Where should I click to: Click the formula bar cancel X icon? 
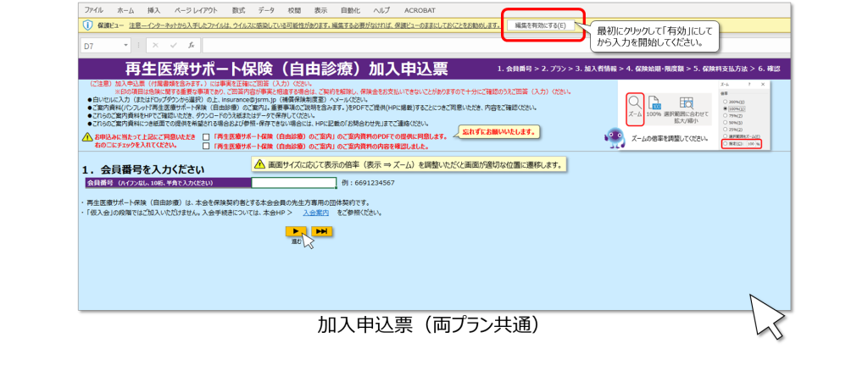click(156, 46)
